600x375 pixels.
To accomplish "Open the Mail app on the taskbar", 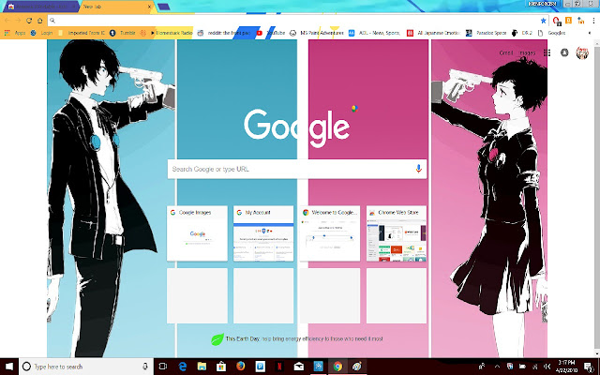I will (299, 367).
